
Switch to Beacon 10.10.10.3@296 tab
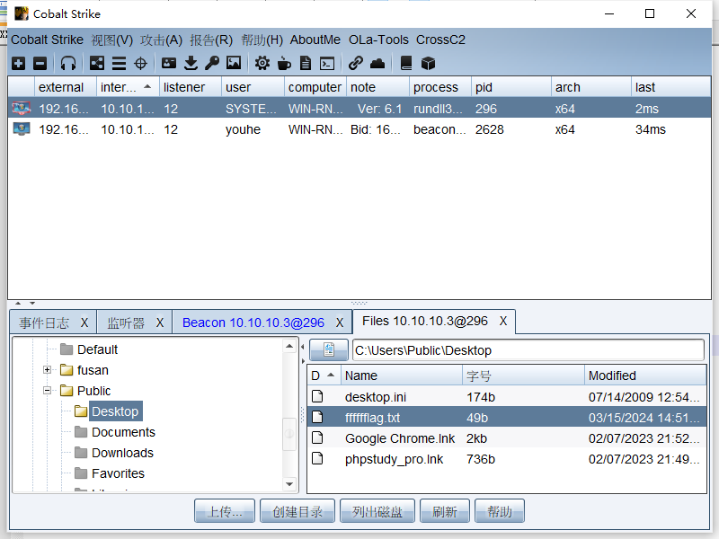[x=253, y=323]
